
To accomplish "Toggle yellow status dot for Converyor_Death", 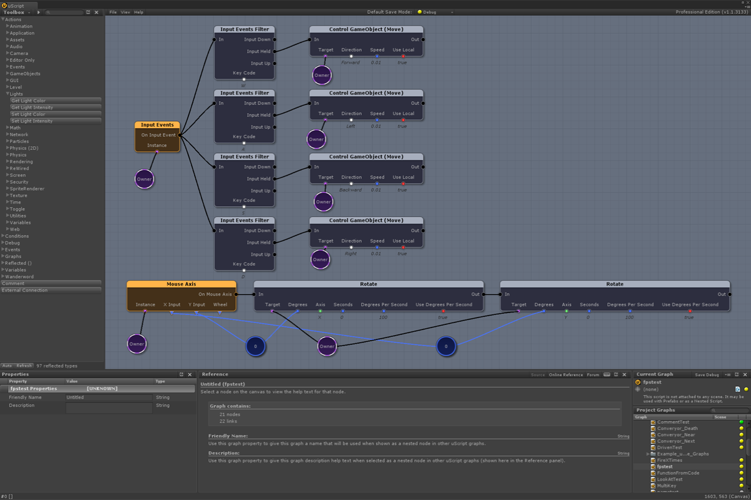I will click(741, 429).
